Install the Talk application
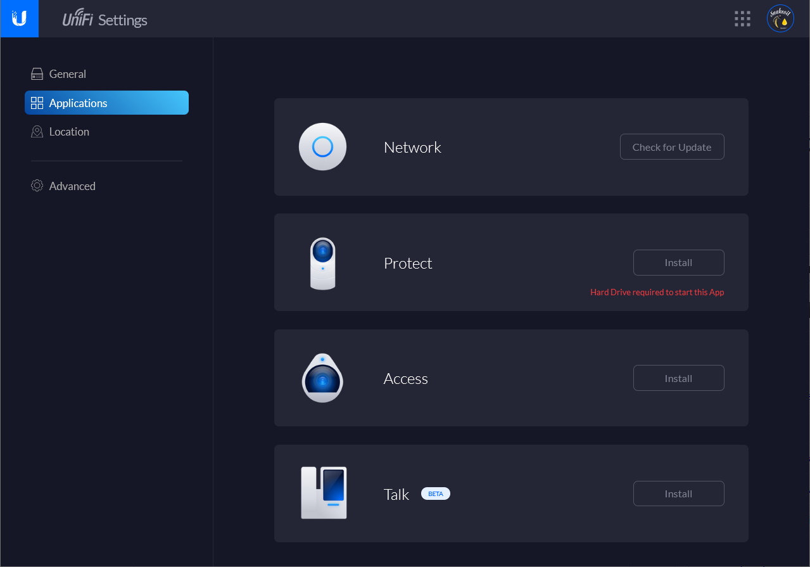 [678, 494]
